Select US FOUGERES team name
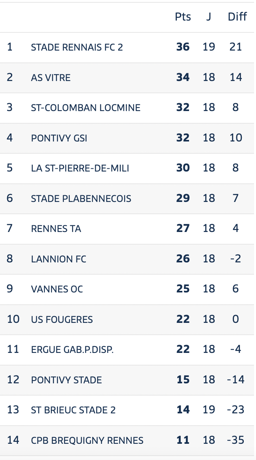This screenshot has height=460, width=256. tap(62, 319)
